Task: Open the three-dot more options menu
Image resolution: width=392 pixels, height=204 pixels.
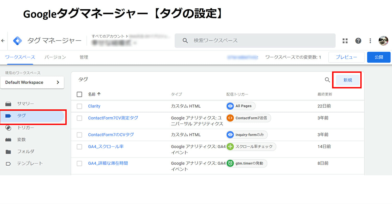Action: 370,41
